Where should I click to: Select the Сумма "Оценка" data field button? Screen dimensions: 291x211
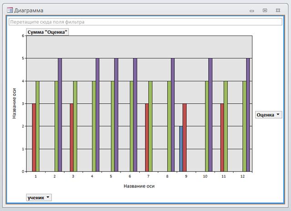(47, 32)
